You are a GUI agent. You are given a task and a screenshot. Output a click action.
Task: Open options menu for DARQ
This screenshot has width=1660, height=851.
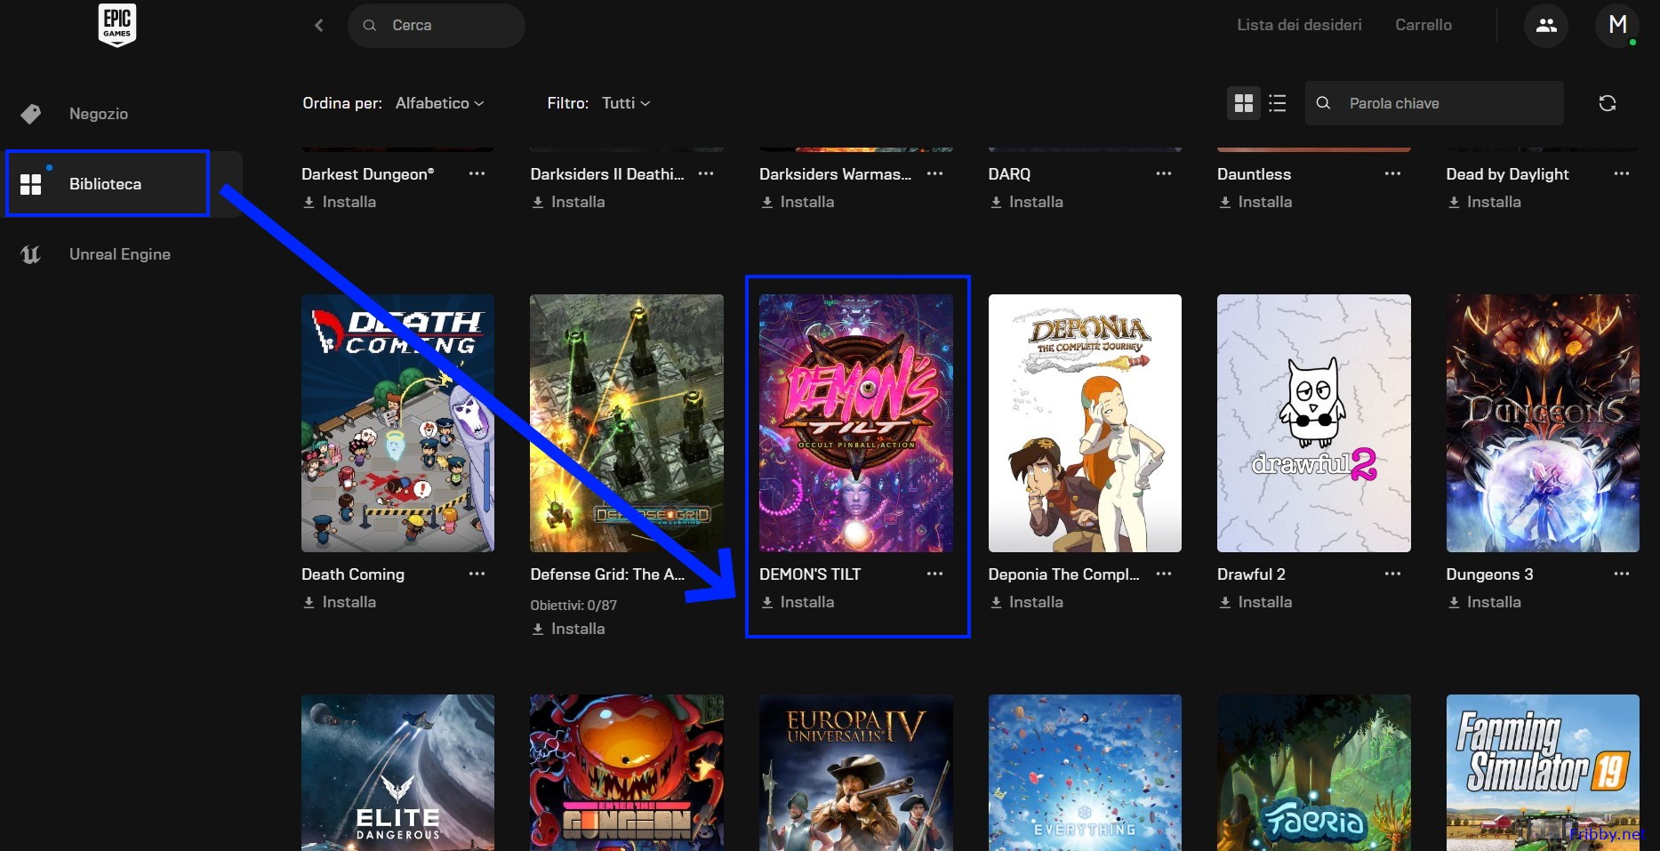(x=1164, y=173)
